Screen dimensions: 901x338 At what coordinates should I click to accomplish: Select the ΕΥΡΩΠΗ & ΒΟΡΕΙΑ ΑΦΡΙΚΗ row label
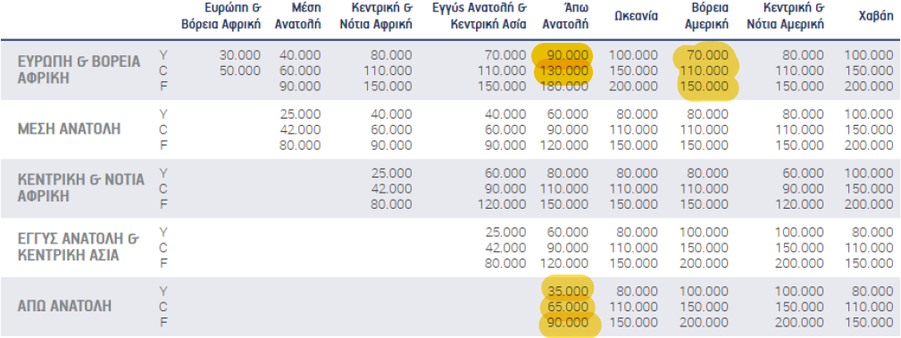[x=79, y=70]
